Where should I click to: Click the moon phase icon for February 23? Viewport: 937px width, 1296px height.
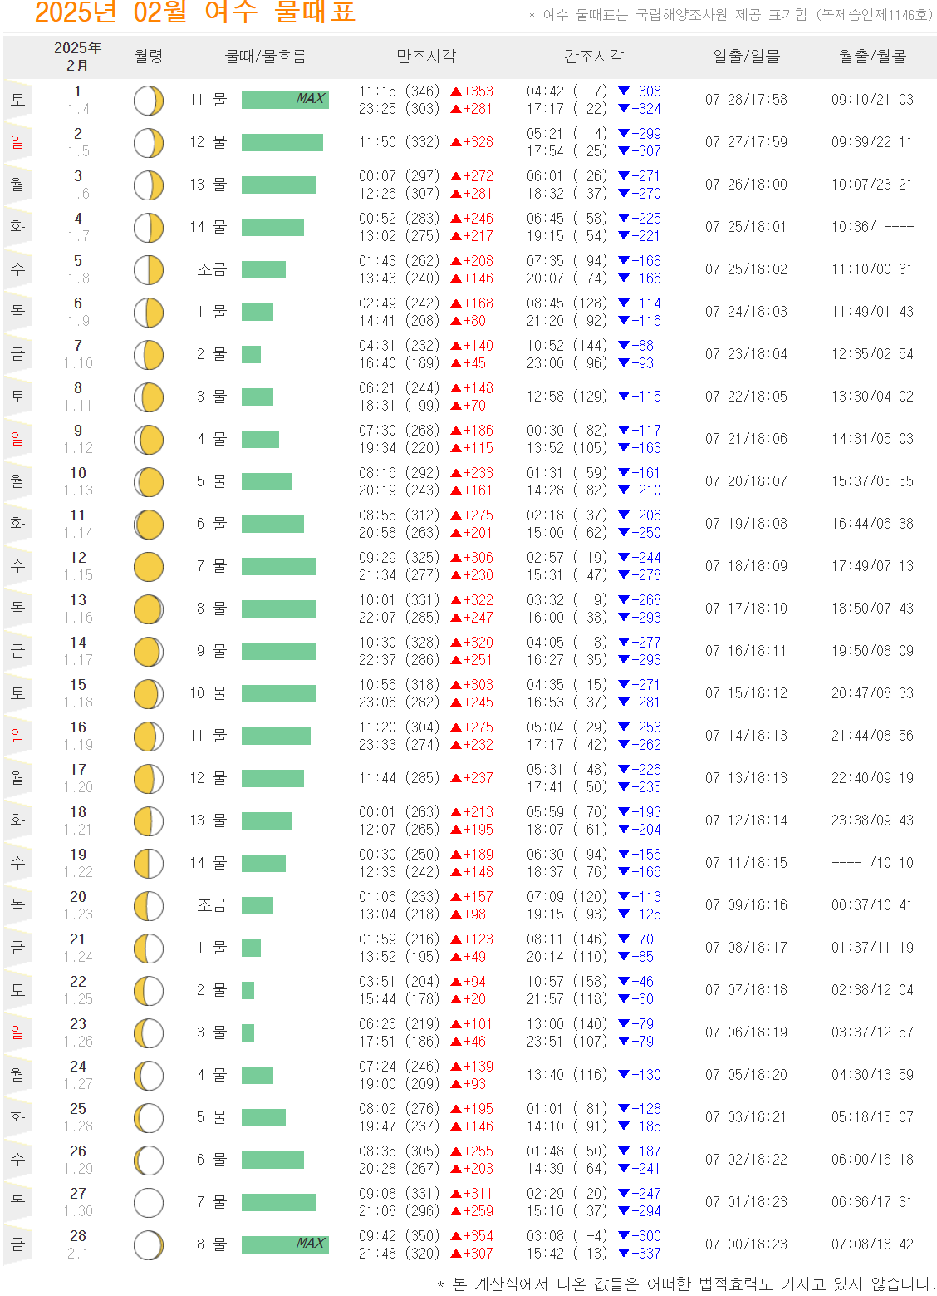149,1033
